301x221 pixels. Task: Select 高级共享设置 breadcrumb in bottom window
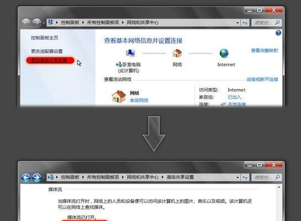pyautogui.click(x=180, y=177)
